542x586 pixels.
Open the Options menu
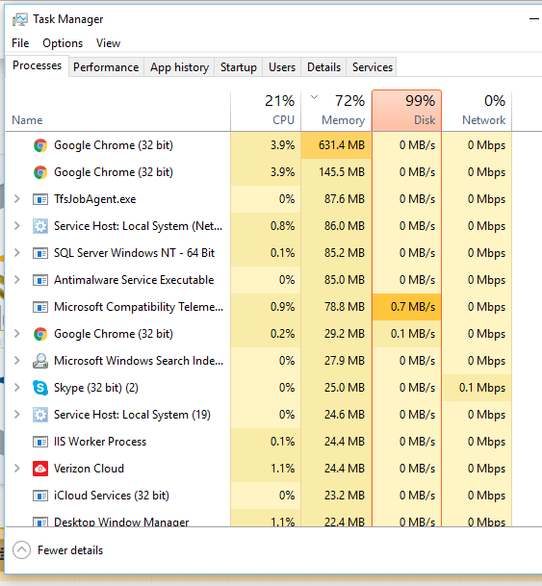[63, 43]
